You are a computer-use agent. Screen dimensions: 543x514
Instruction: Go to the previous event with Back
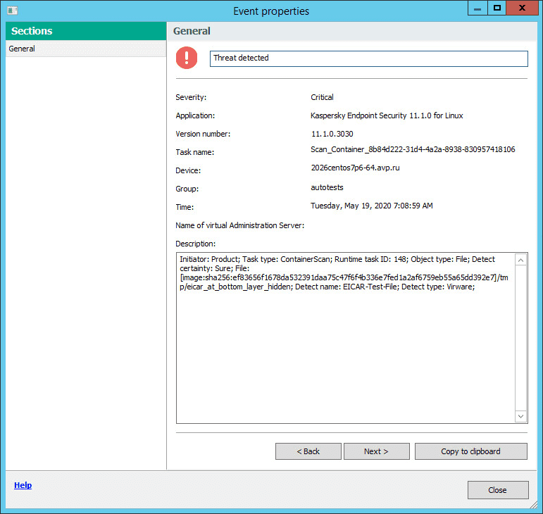coord(308,451)
